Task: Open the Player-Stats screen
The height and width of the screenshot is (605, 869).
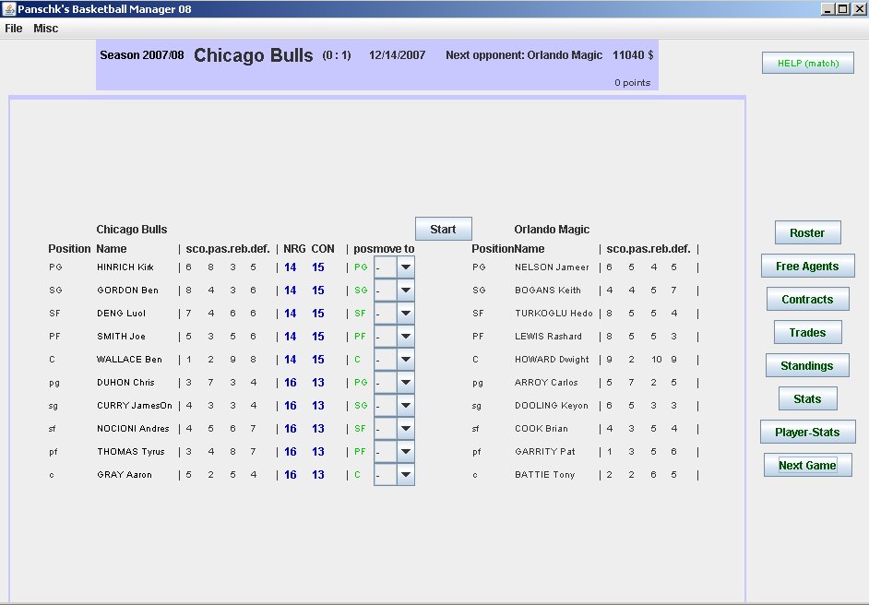Action: [x=807, y=433]
